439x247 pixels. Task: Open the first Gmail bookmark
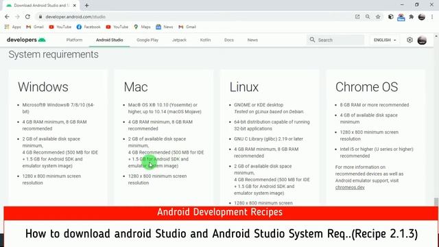pyautogui.click(x=35, y=27)
